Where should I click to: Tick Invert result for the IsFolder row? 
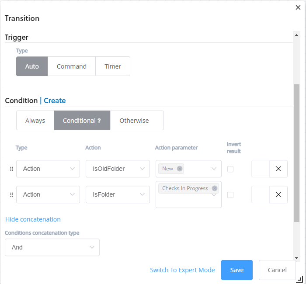(x=230, y=195)
